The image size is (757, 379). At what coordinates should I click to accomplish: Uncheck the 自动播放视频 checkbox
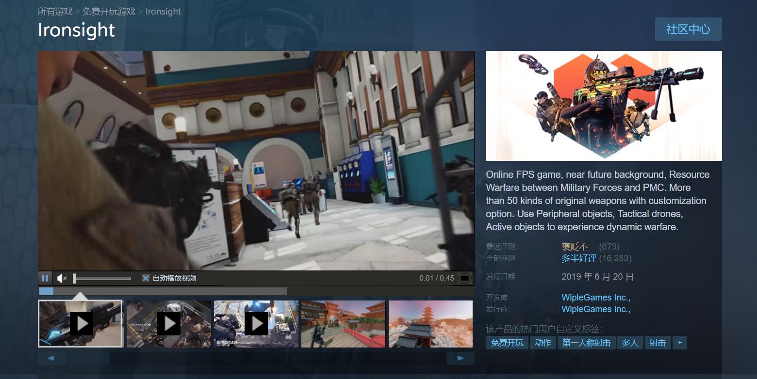pos(146,278)
